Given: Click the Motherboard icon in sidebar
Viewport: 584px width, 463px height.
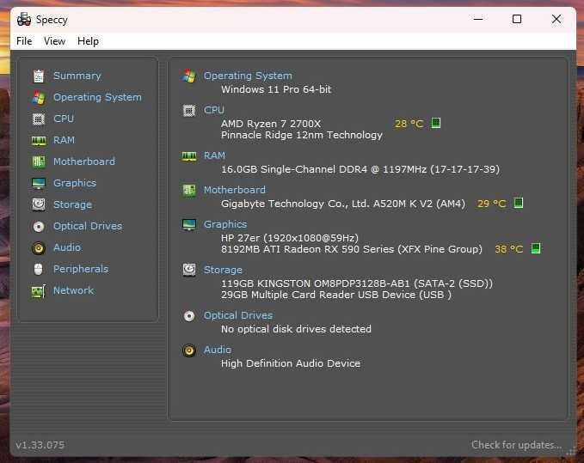Looking at the screenshot, I should (39, 161).
